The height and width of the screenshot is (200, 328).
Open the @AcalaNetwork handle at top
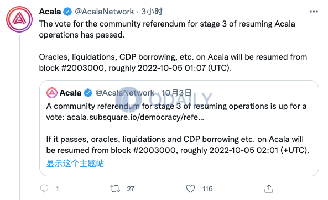click(x=105, y=12)
